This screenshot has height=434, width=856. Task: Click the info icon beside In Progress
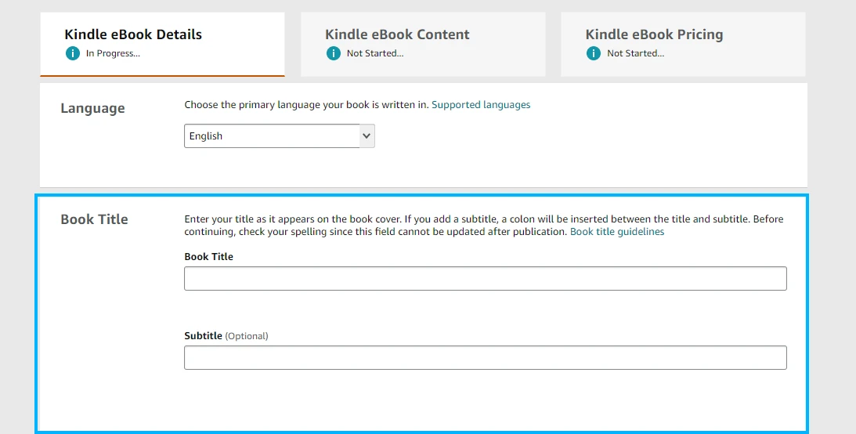[x=73, y=53]
